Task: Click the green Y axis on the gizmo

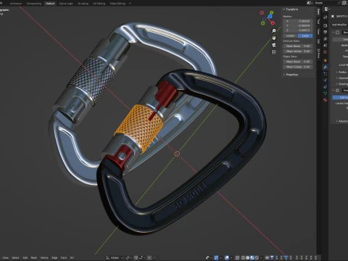Action: (272, 12)
